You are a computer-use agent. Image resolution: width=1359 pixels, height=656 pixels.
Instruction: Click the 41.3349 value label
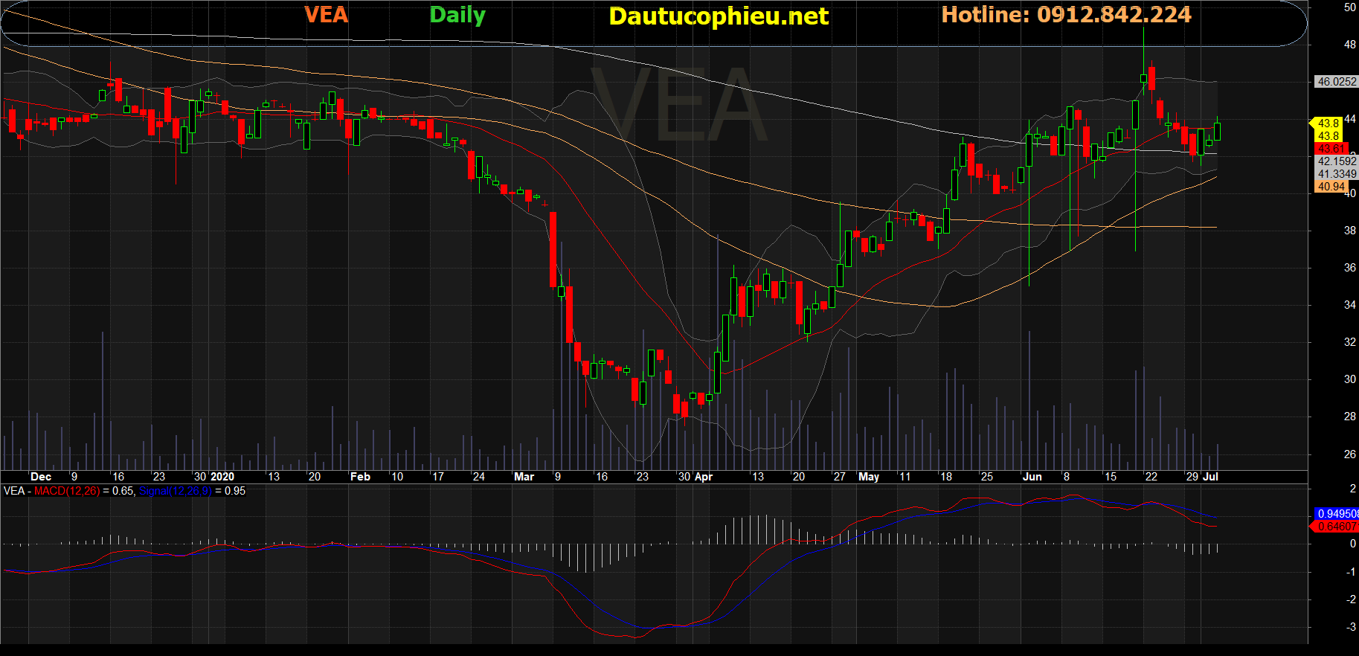click(x=1337, y=174)
